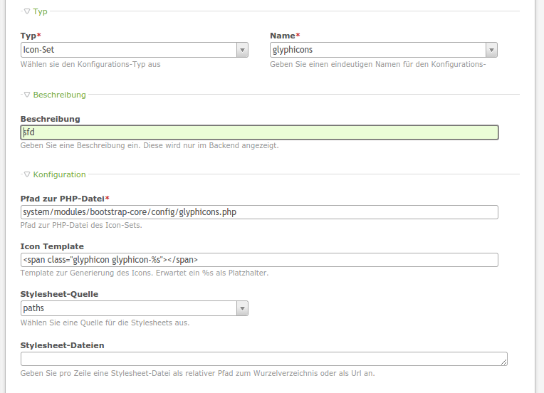Viewport: 544px width, 393px height.
Task: Click the bold Icon Template label
Action: pos(53,246)
